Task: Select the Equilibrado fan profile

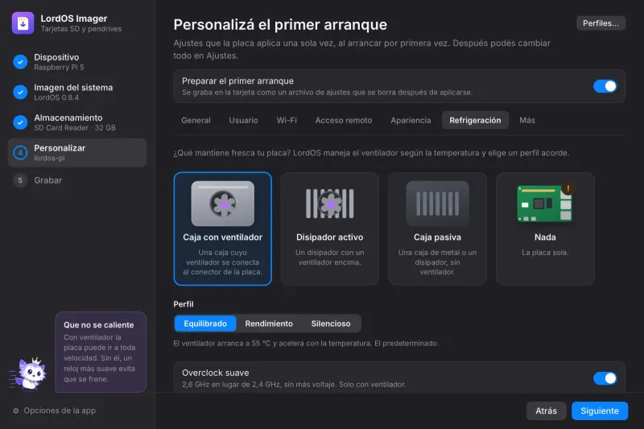Action: coord(205,324)
